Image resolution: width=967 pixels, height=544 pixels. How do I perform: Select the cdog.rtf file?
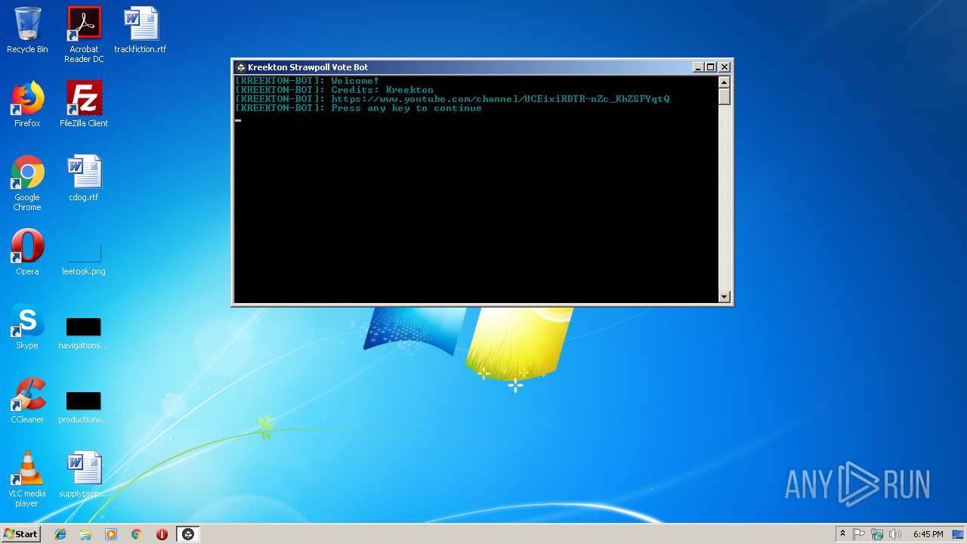point(84,178)
